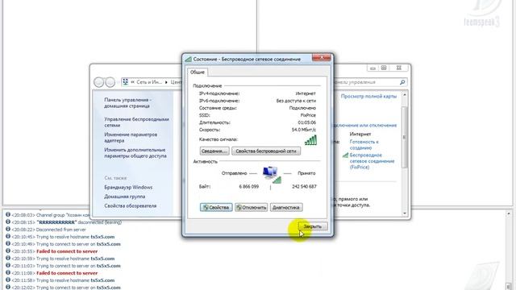This screenshot has width=516, height=290.
Task: Click the Свойства button with shield
Action: click(x=216, y=208)
